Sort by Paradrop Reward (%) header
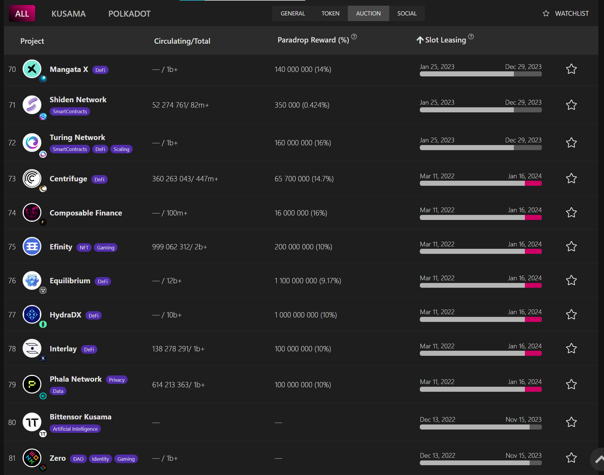This screenshot has width=604, height=475. click(x=313, y=40)
